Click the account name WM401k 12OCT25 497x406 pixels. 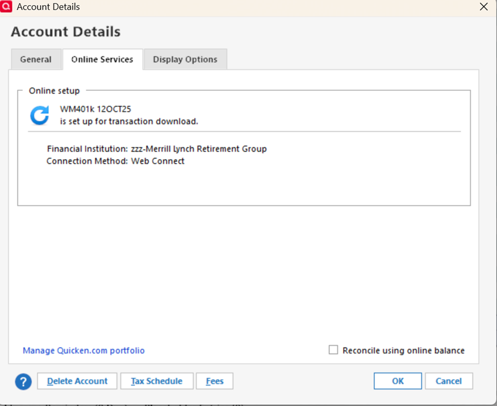pyautogui.click(x=95, y=109)
